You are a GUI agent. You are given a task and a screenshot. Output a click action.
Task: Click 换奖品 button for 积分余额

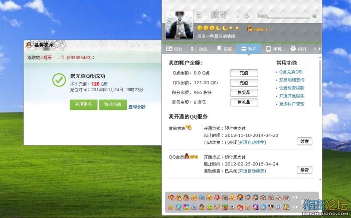tap(244, 92)
